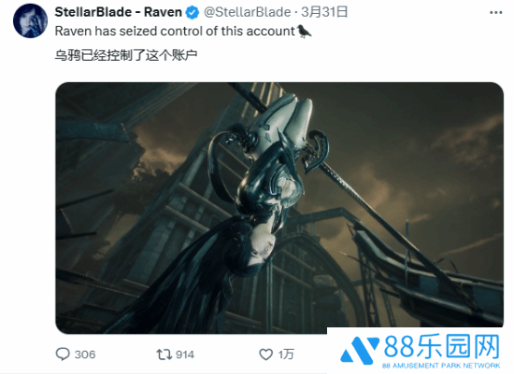The height and width of the screenshot is (374, 514).
Task: Click the 306 replies count
Action: tap(85, 354)
